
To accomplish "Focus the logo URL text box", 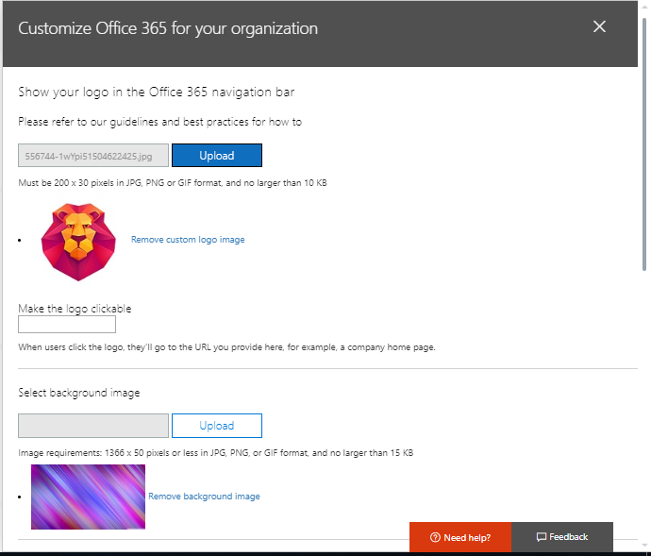I will (67, 325).
